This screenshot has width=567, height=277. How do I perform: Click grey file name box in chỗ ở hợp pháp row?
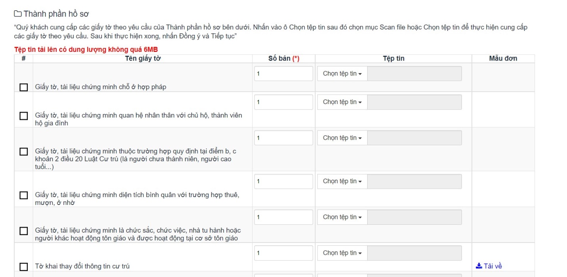tap(414, 74)
